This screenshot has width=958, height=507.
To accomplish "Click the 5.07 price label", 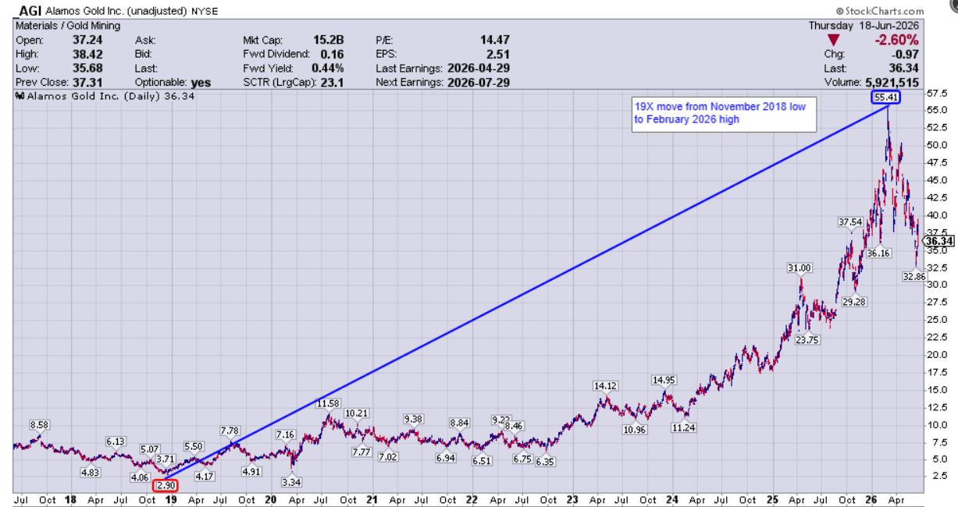I will coord(150,450).
